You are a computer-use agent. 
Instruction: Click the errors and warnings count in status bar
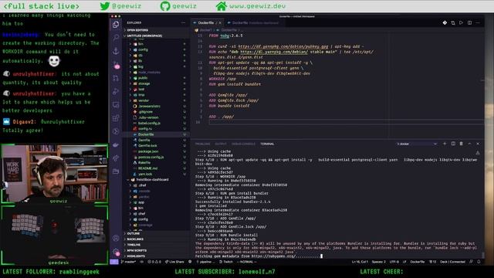[154, 262]
